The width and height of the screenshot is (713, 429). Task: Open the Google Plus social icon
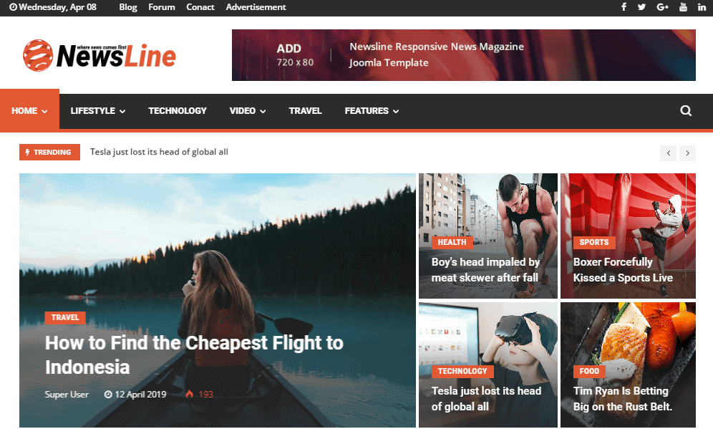tap(662, 7)
